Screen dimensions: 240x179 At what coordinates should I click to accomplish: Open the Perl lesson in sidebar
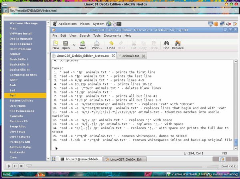[14, 95]
